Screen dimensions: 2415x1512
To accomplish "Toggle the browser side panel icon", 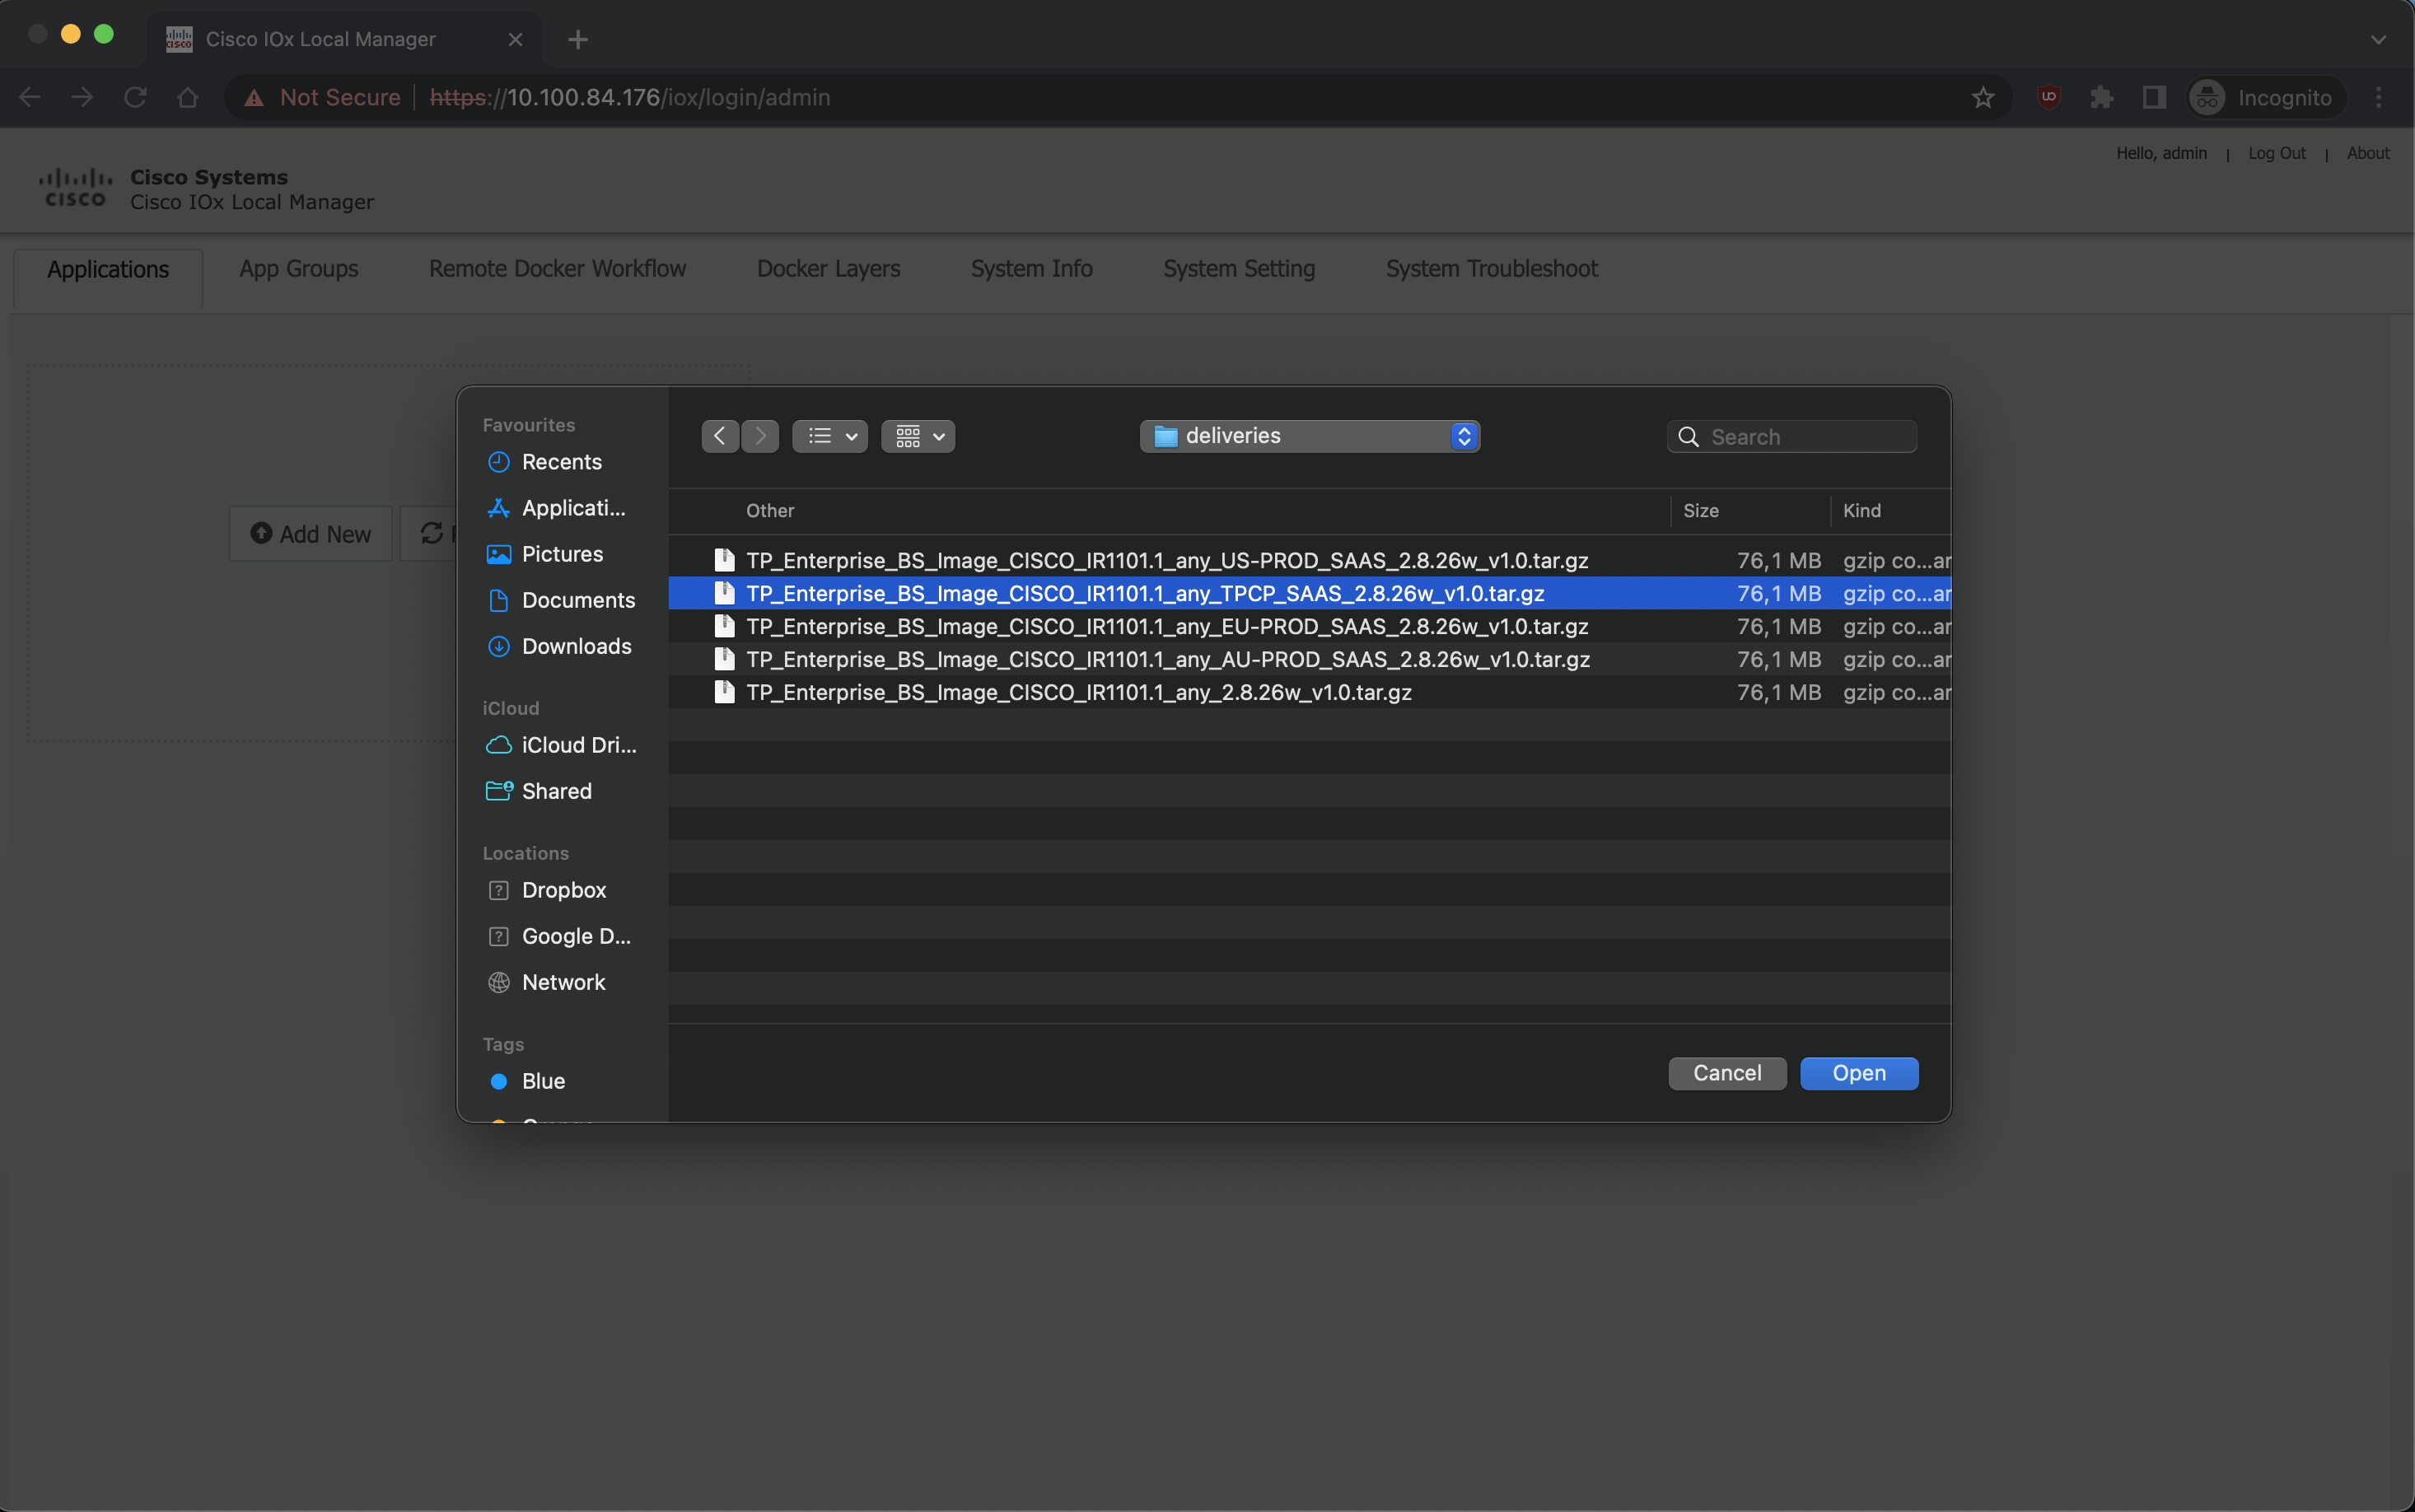I will click(x=2153, y=97).
